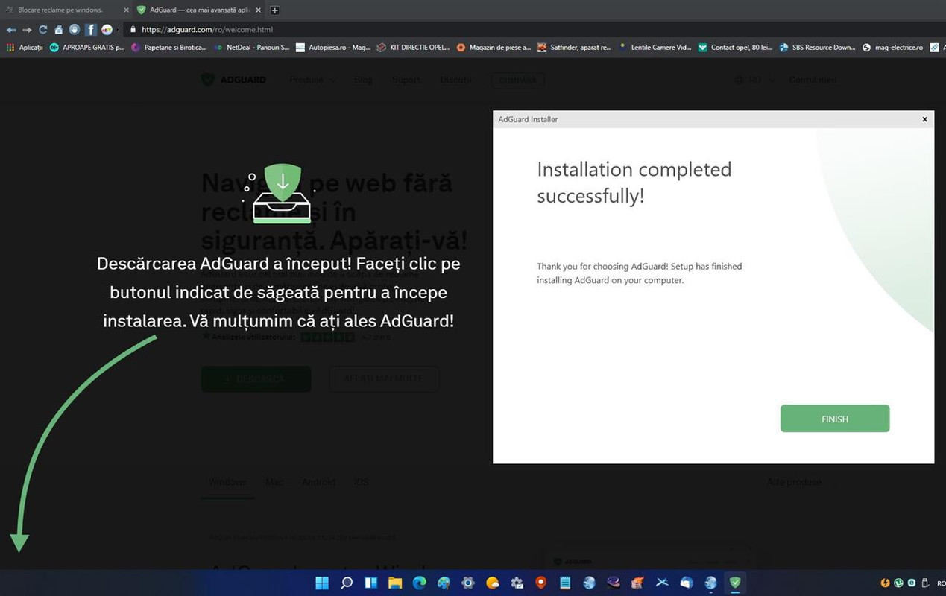Select the iOS platform tab

tap(361, 482)
